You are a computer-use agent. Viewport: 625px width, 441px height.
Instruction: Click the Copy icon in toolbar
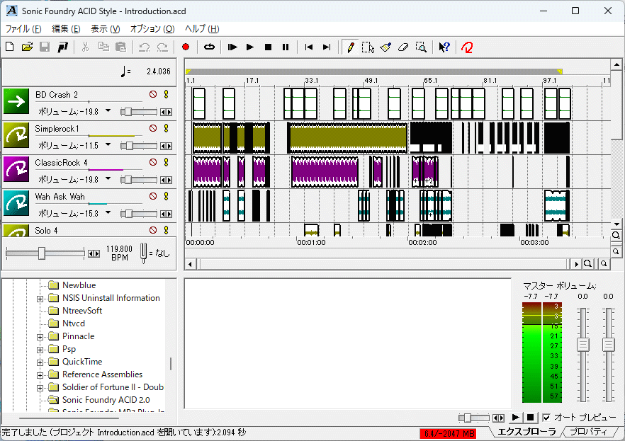click(x=103, y=47)
